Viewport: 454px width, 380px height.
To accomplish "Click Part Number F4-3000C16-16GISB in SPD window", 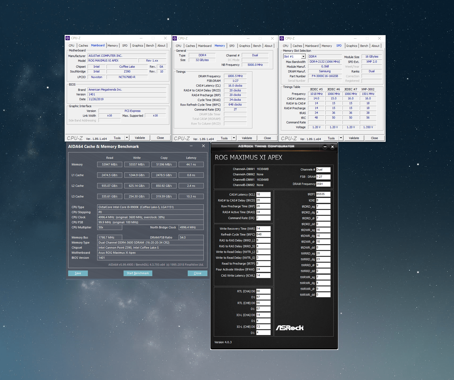I will (325, 76).
